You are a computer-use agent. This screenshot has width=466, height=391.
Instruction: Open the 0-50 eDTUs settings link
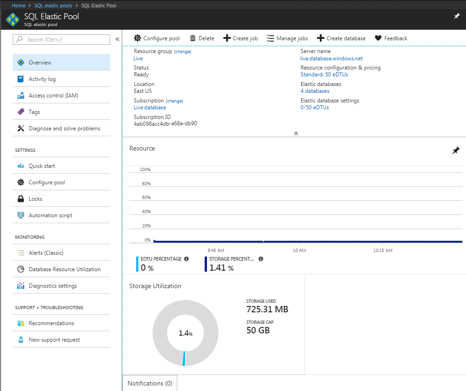coord(315,107)
